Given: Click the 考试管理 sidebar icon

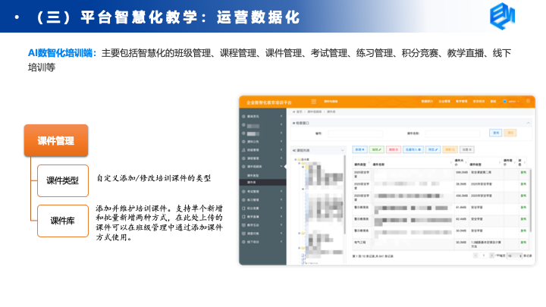Looking at the screenshot, I should (243, 191).
